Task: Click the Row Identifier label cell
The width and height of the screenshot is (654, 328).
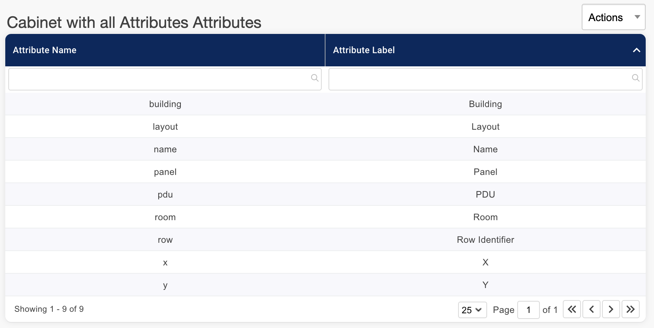Action: tap(485, 240)
